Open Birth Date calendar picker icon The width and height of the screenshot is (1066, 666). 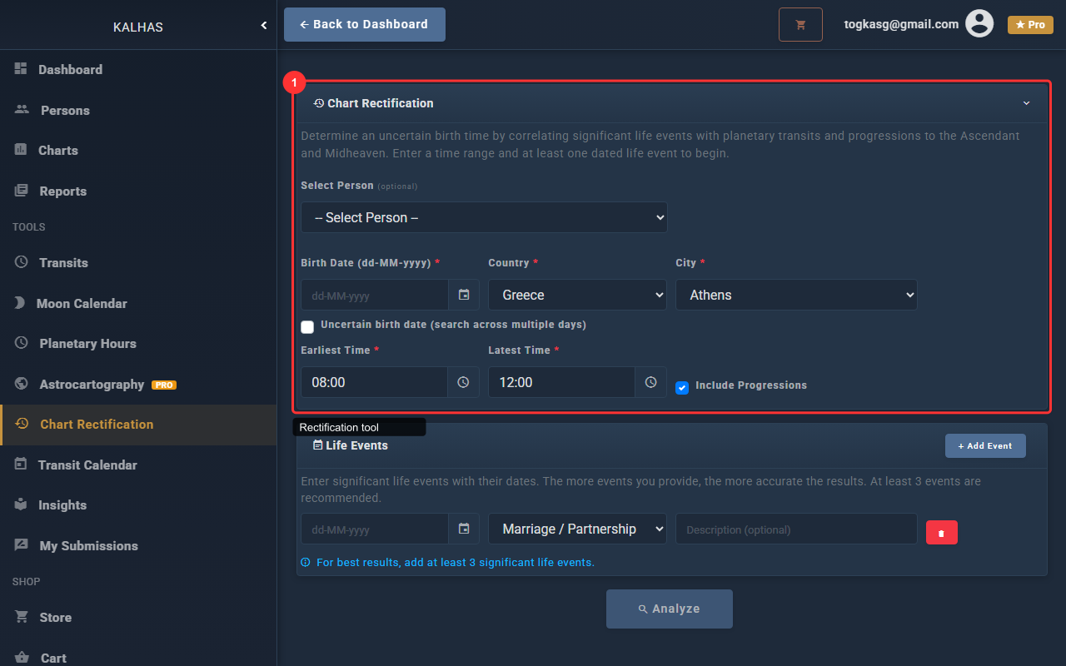click(x=464, y=295)
